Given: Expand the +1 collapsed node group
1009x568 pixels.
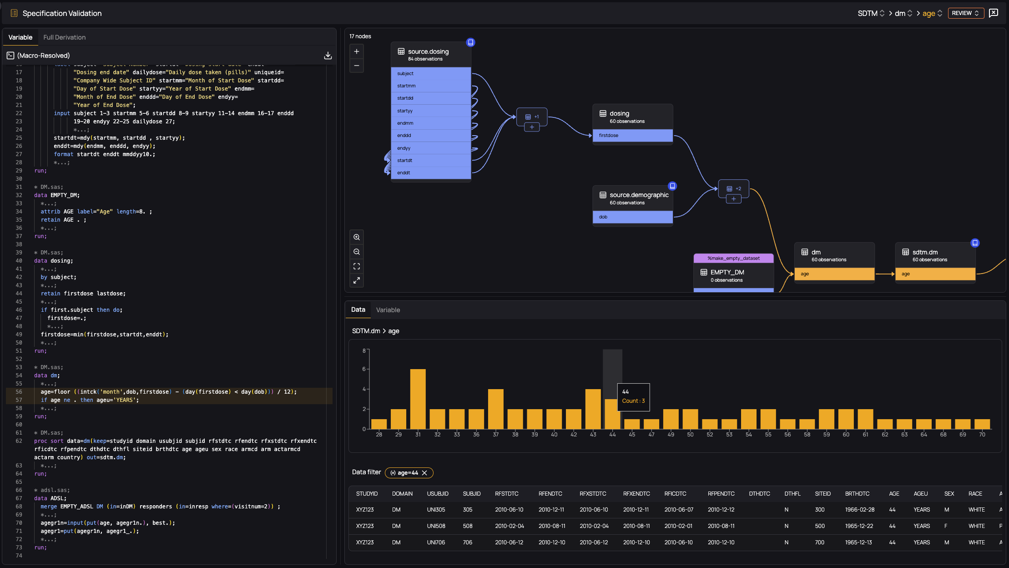Looking at the screenshot, I should (532, 127).
